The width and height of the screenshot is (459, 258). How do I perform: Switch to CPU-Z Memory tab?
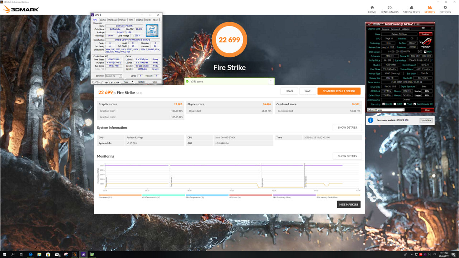[123, 20]
